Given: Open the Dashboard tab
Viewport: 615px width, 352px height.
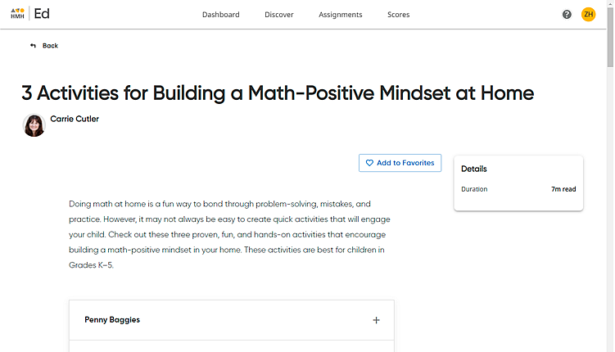Looking at the screenshot, I should [x=221, y=15].
